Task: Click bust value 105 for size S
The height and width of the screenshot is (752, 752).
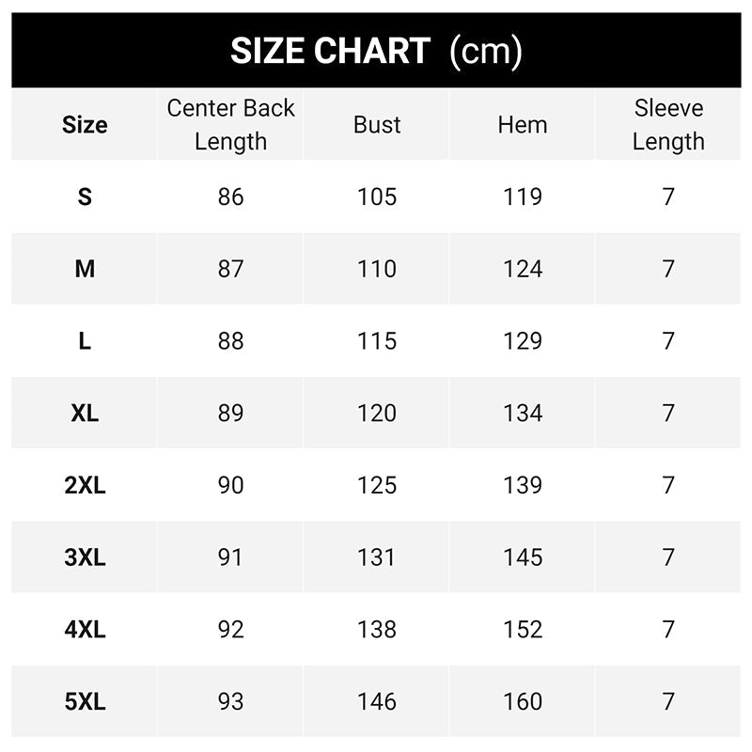Action: pos(377,196)
